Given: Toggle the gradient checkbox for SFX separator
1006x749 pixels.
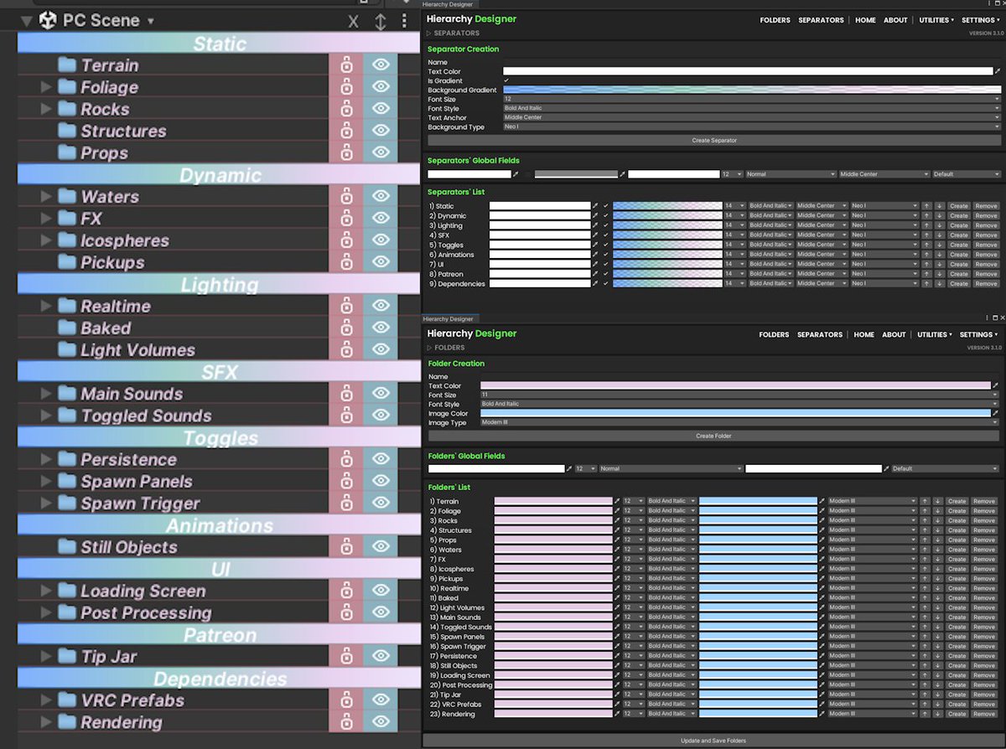Looking at the screenshot, I should pos(606,235).
